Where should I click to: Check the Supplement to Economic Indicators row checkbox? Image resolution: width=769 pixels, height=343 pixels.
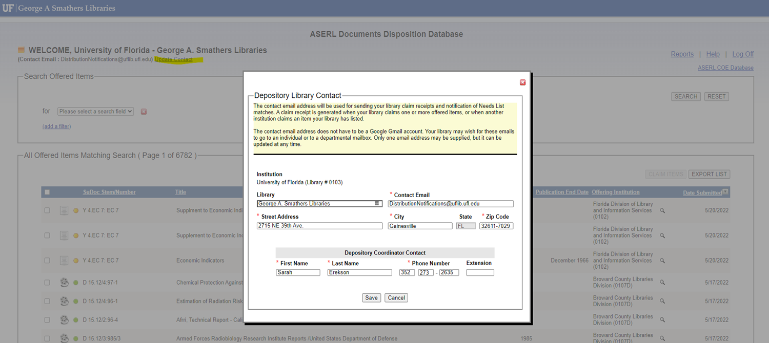pyautogui.click(x=47, y=235)
